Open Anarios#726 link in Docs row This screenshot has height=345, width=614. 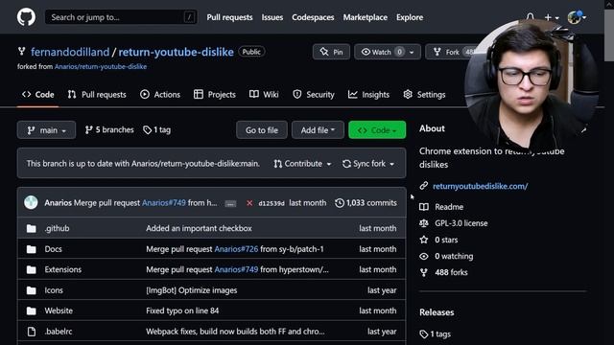pyautogui.click(x=236, y=249)
